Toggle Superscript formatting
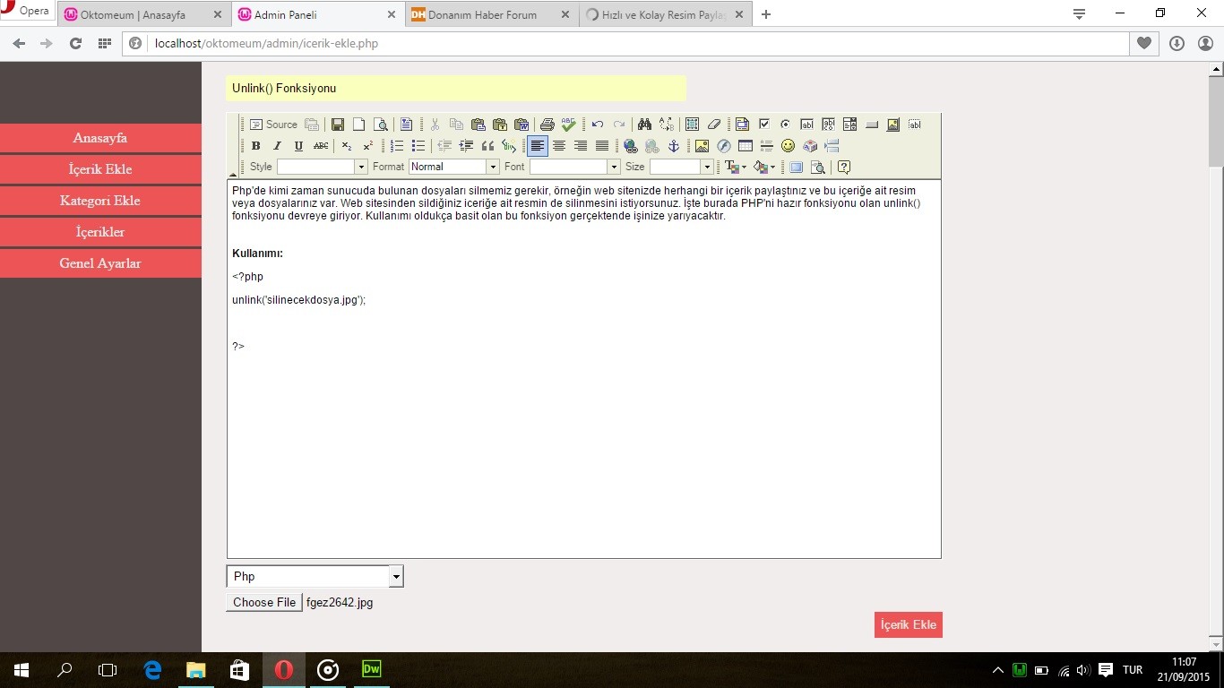The height and width of the screenshot is (688, 1224). tap(368, 146)
